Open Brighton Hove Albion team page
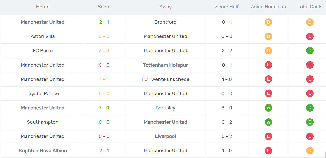This screenshot has width=326, height=158. (x=43, y=150)
